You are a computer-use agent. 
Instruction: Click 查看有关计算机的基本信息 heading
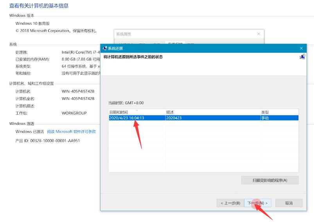pos(39,5)
